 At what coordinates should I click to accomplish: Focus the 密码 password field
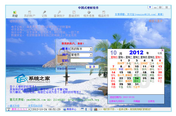[x=82, y=61]
